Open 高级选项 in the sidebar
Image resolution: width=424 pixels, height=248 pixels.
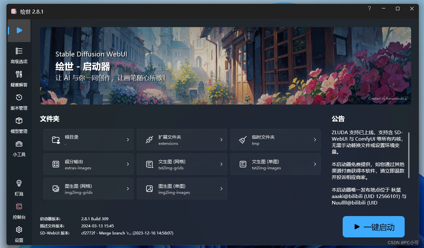(x=19, y=56)
